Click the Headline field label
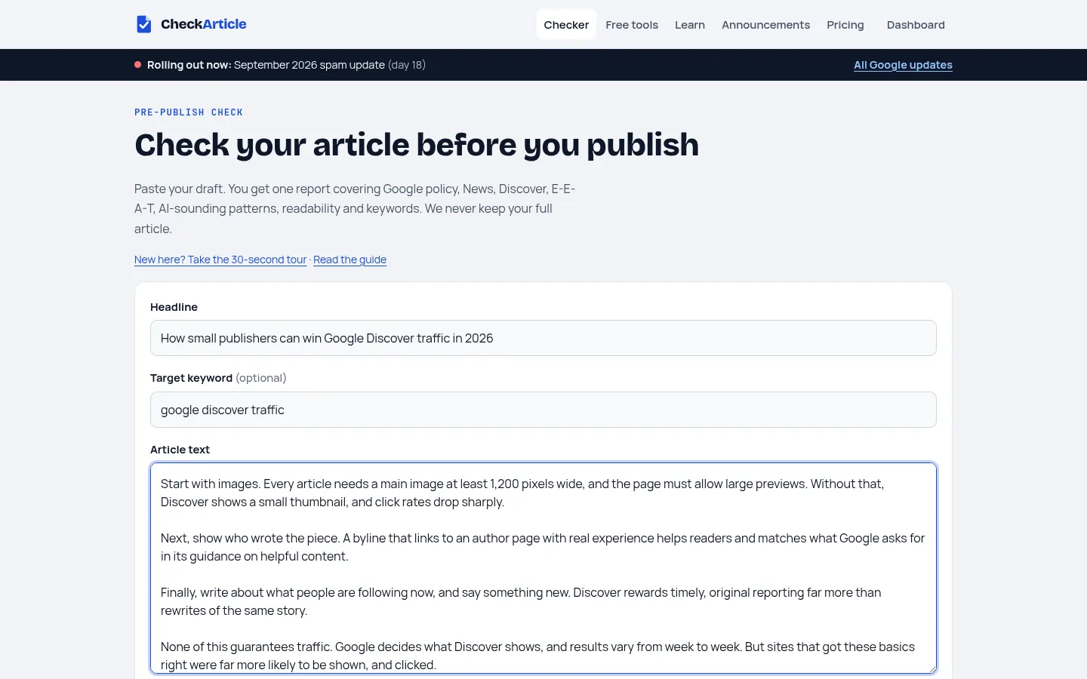The height and width of the screenshot is (679, 1087). click(174, 307)
